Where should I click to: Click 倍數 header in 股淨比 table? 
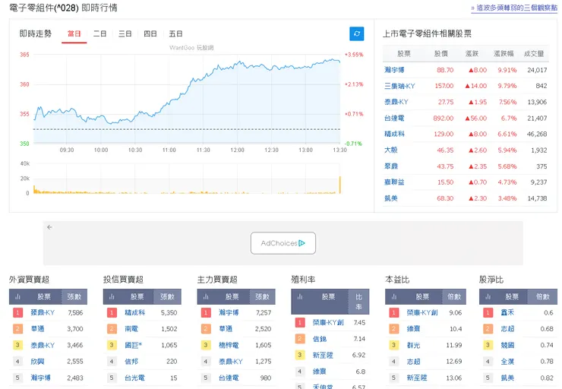click(543, 297)
